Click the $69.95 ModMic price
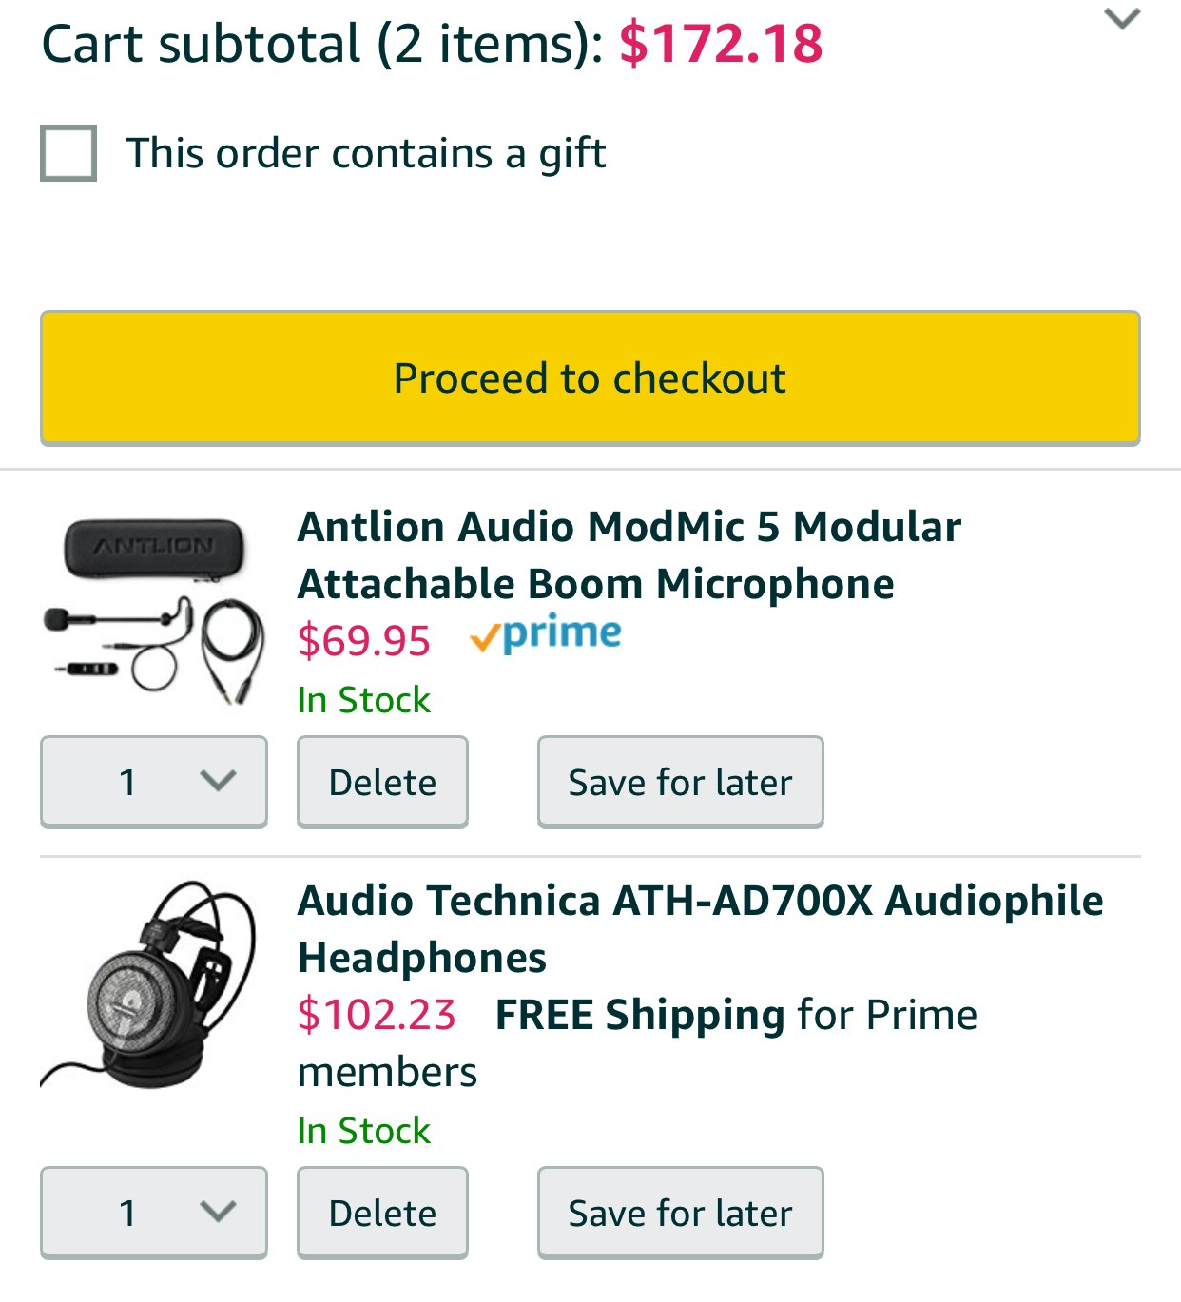The image size is (1181, 1302). click(363, 640)
